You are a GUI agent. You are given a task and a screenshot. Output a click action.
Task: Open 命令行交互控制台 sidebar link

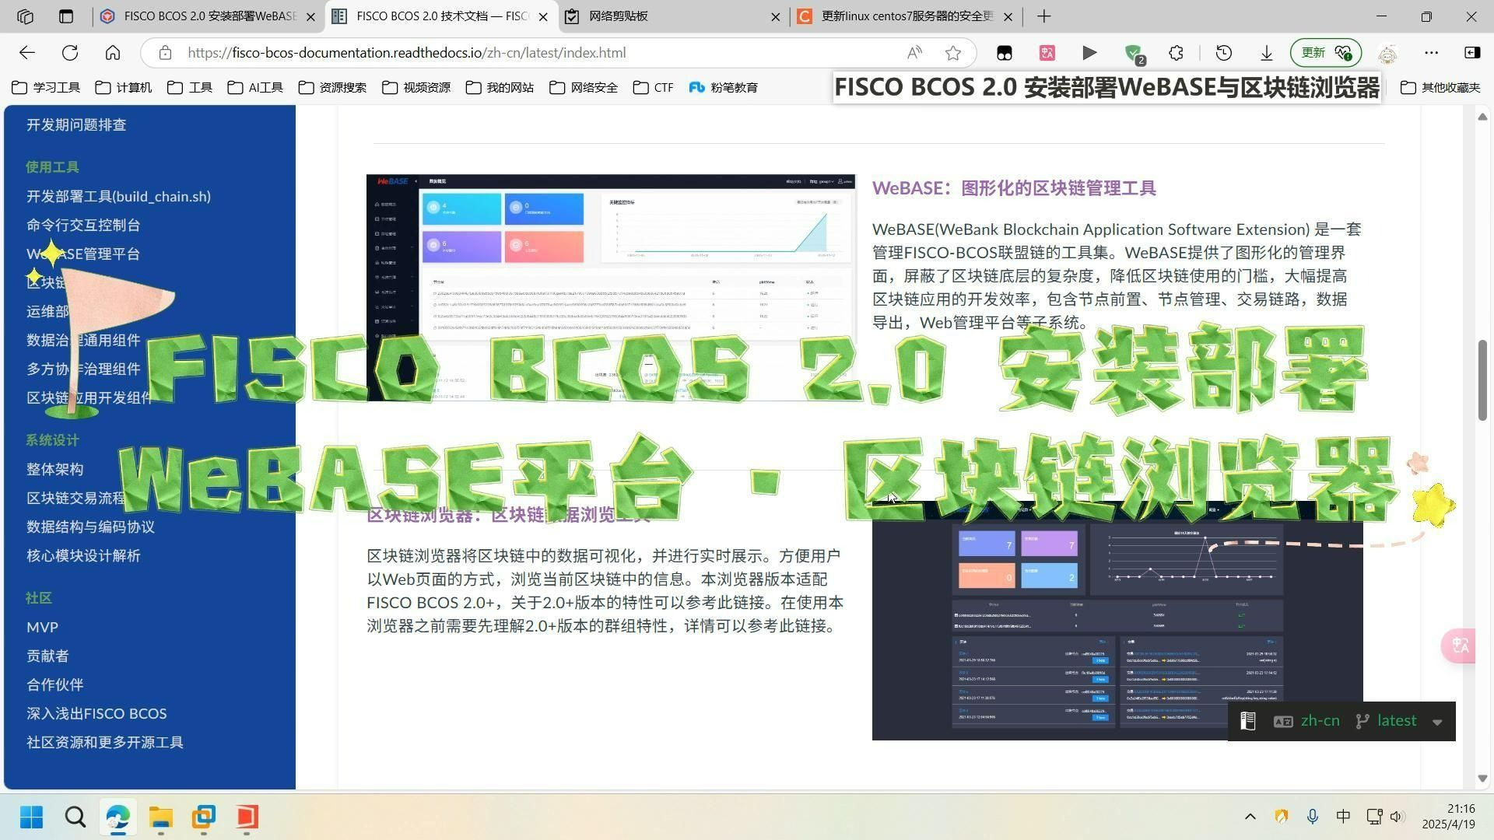point(83,226)
